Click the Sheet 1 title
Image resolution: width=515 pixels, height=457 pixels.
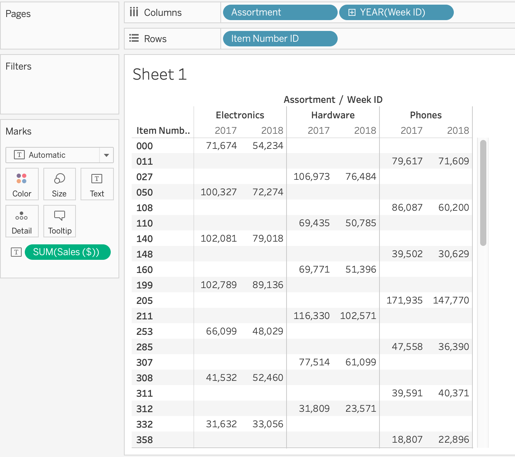coord(160,74)
